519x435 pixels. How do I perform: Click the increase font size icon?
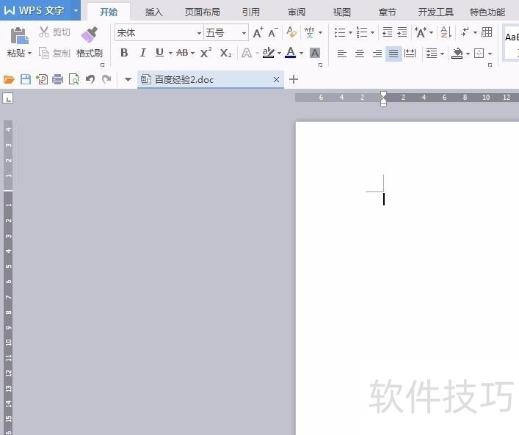[258, 33]
